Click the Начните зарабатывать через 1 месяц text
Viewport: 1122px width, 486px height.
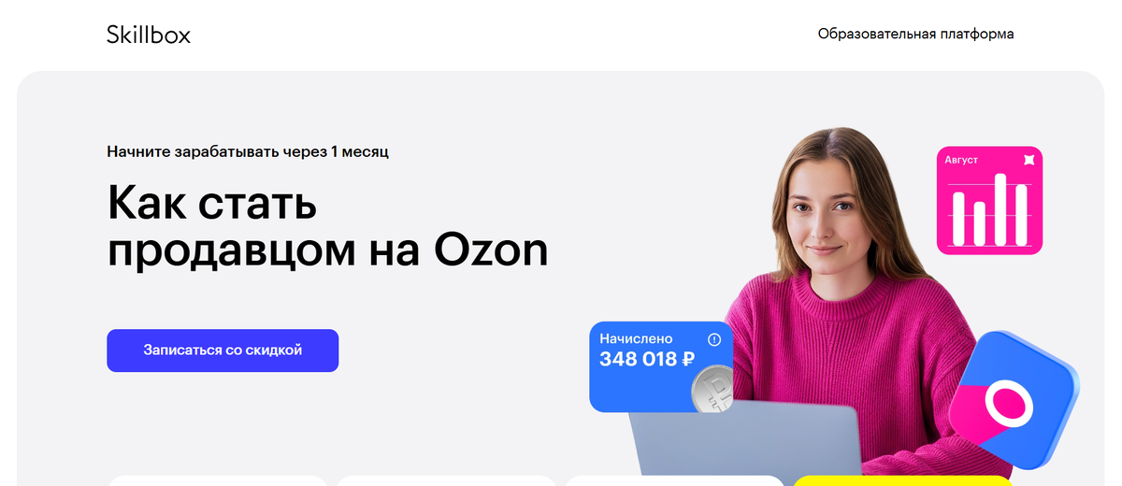coord(248,150)
